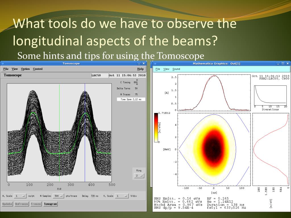Open View menu in Mathematica Graphics window

pos(166,69)
